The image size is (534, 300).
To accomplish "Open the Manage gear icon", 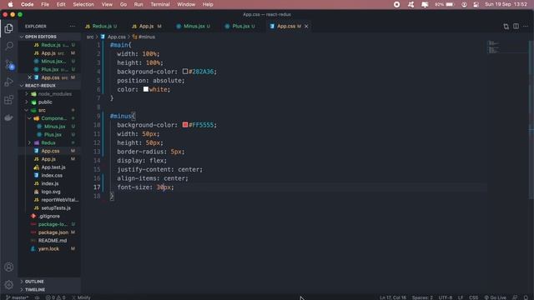I will pyautogui.click(x=9, y=285).
